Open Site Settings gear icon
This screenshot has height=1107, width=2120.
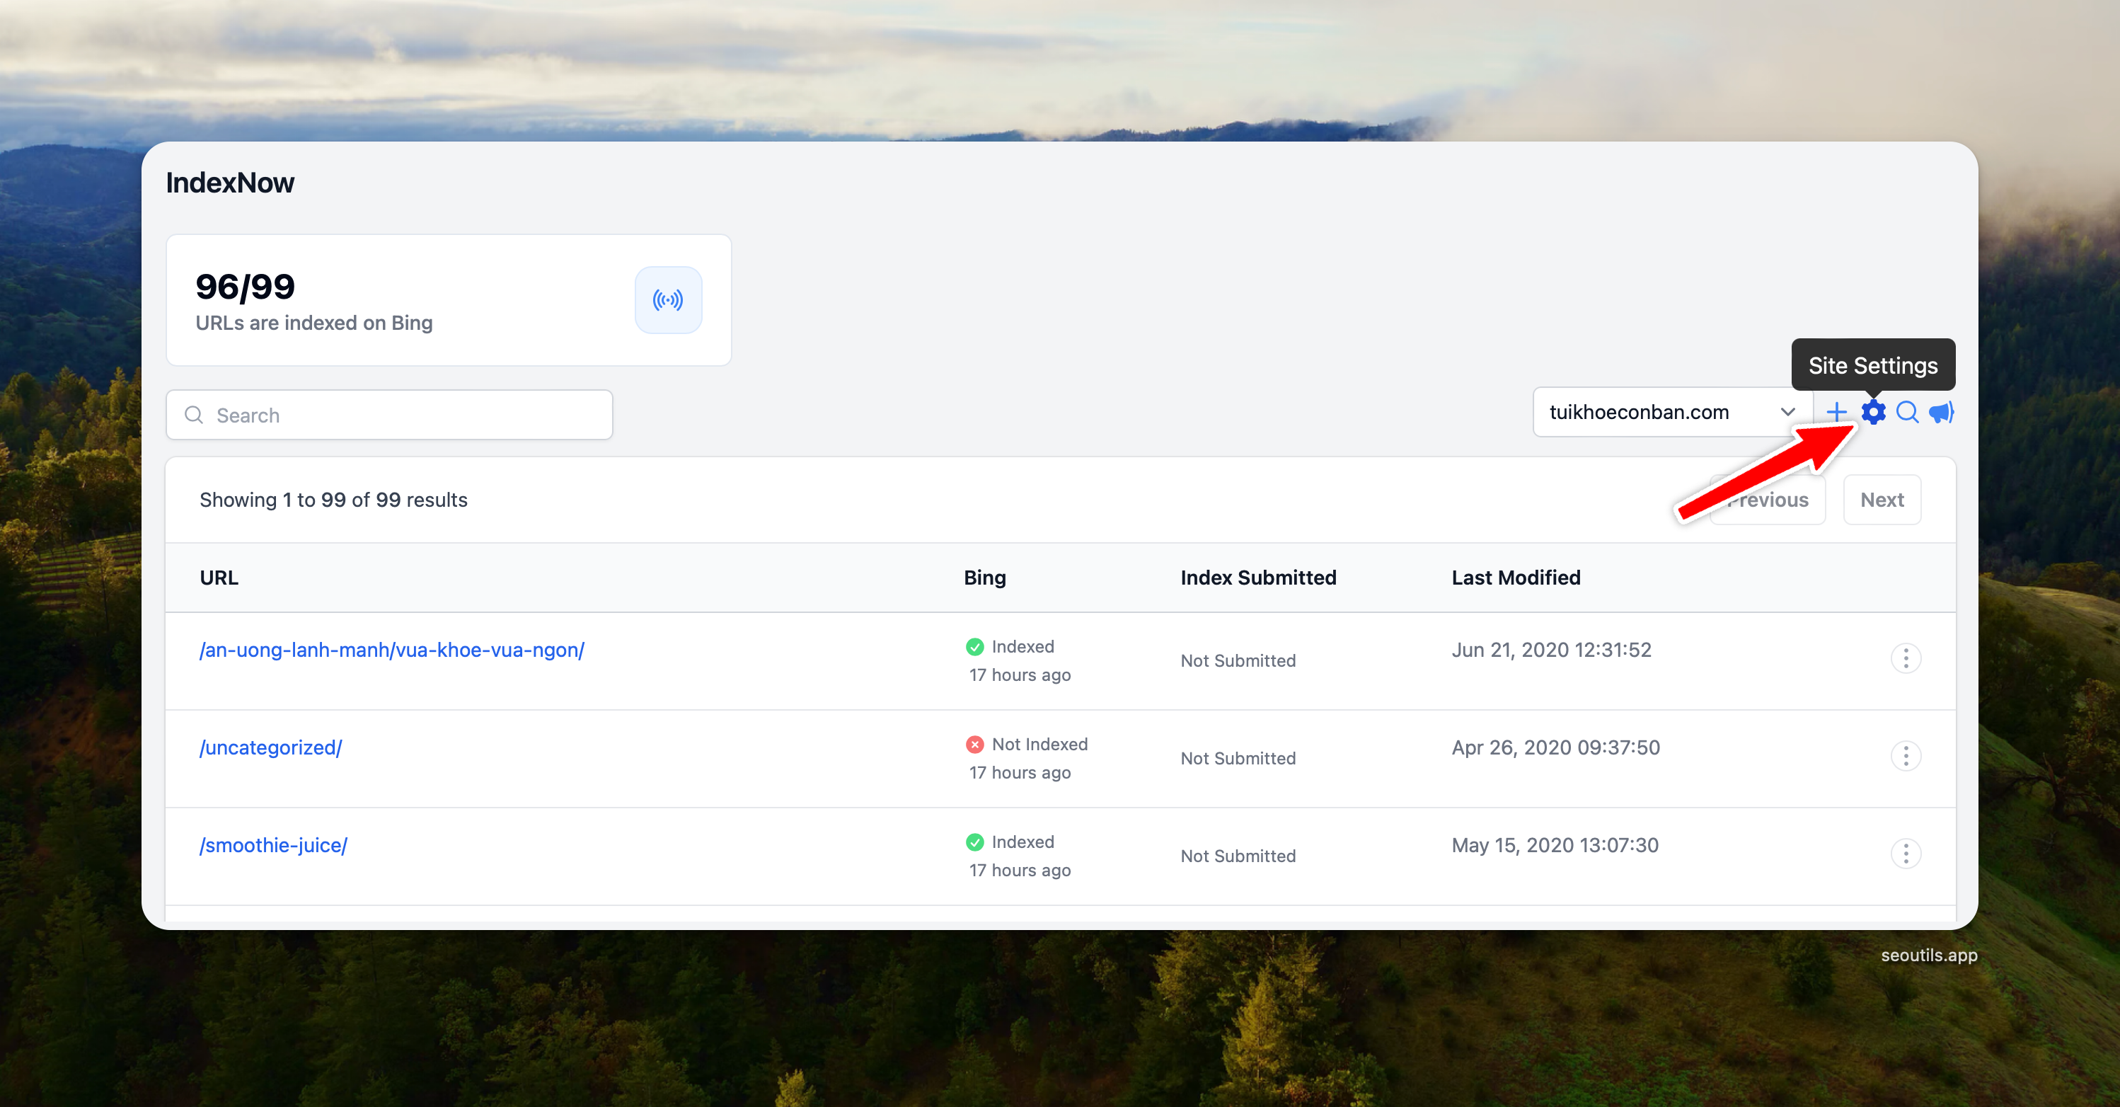pos(1873,411)
